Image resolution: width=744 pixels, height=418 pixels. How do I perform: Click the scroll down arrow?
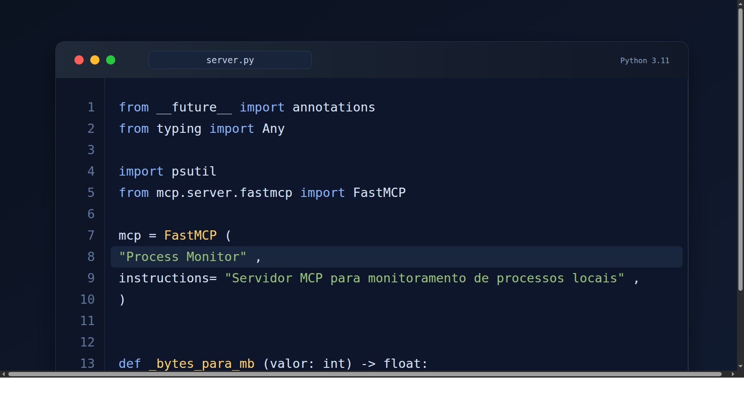740,366
